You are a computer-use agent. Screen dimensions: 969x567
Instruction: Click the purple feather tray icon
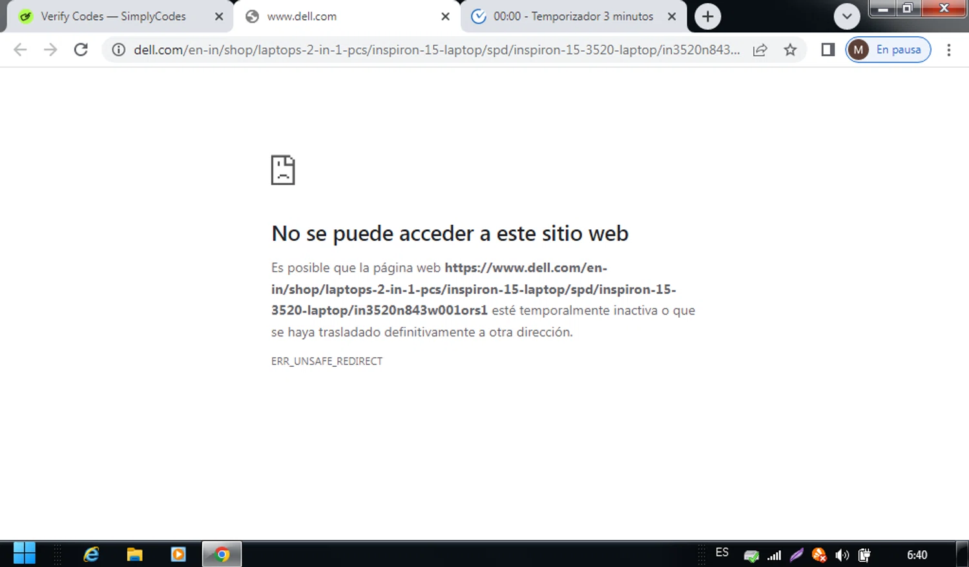797,555
